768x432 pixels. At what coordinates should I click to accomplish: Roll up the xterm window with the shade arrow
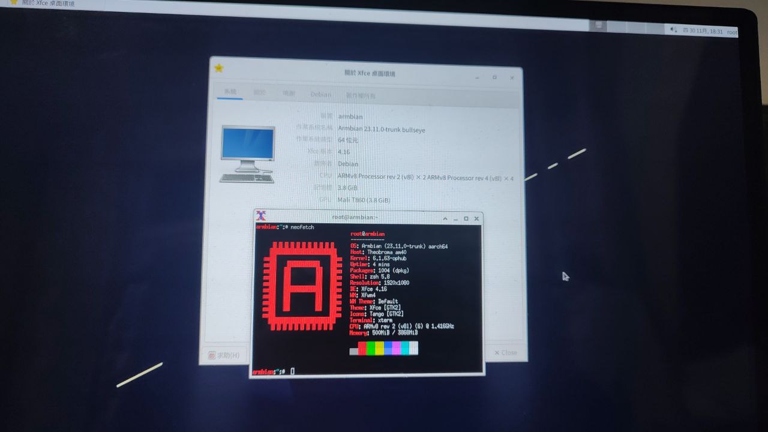pos(445,218)
